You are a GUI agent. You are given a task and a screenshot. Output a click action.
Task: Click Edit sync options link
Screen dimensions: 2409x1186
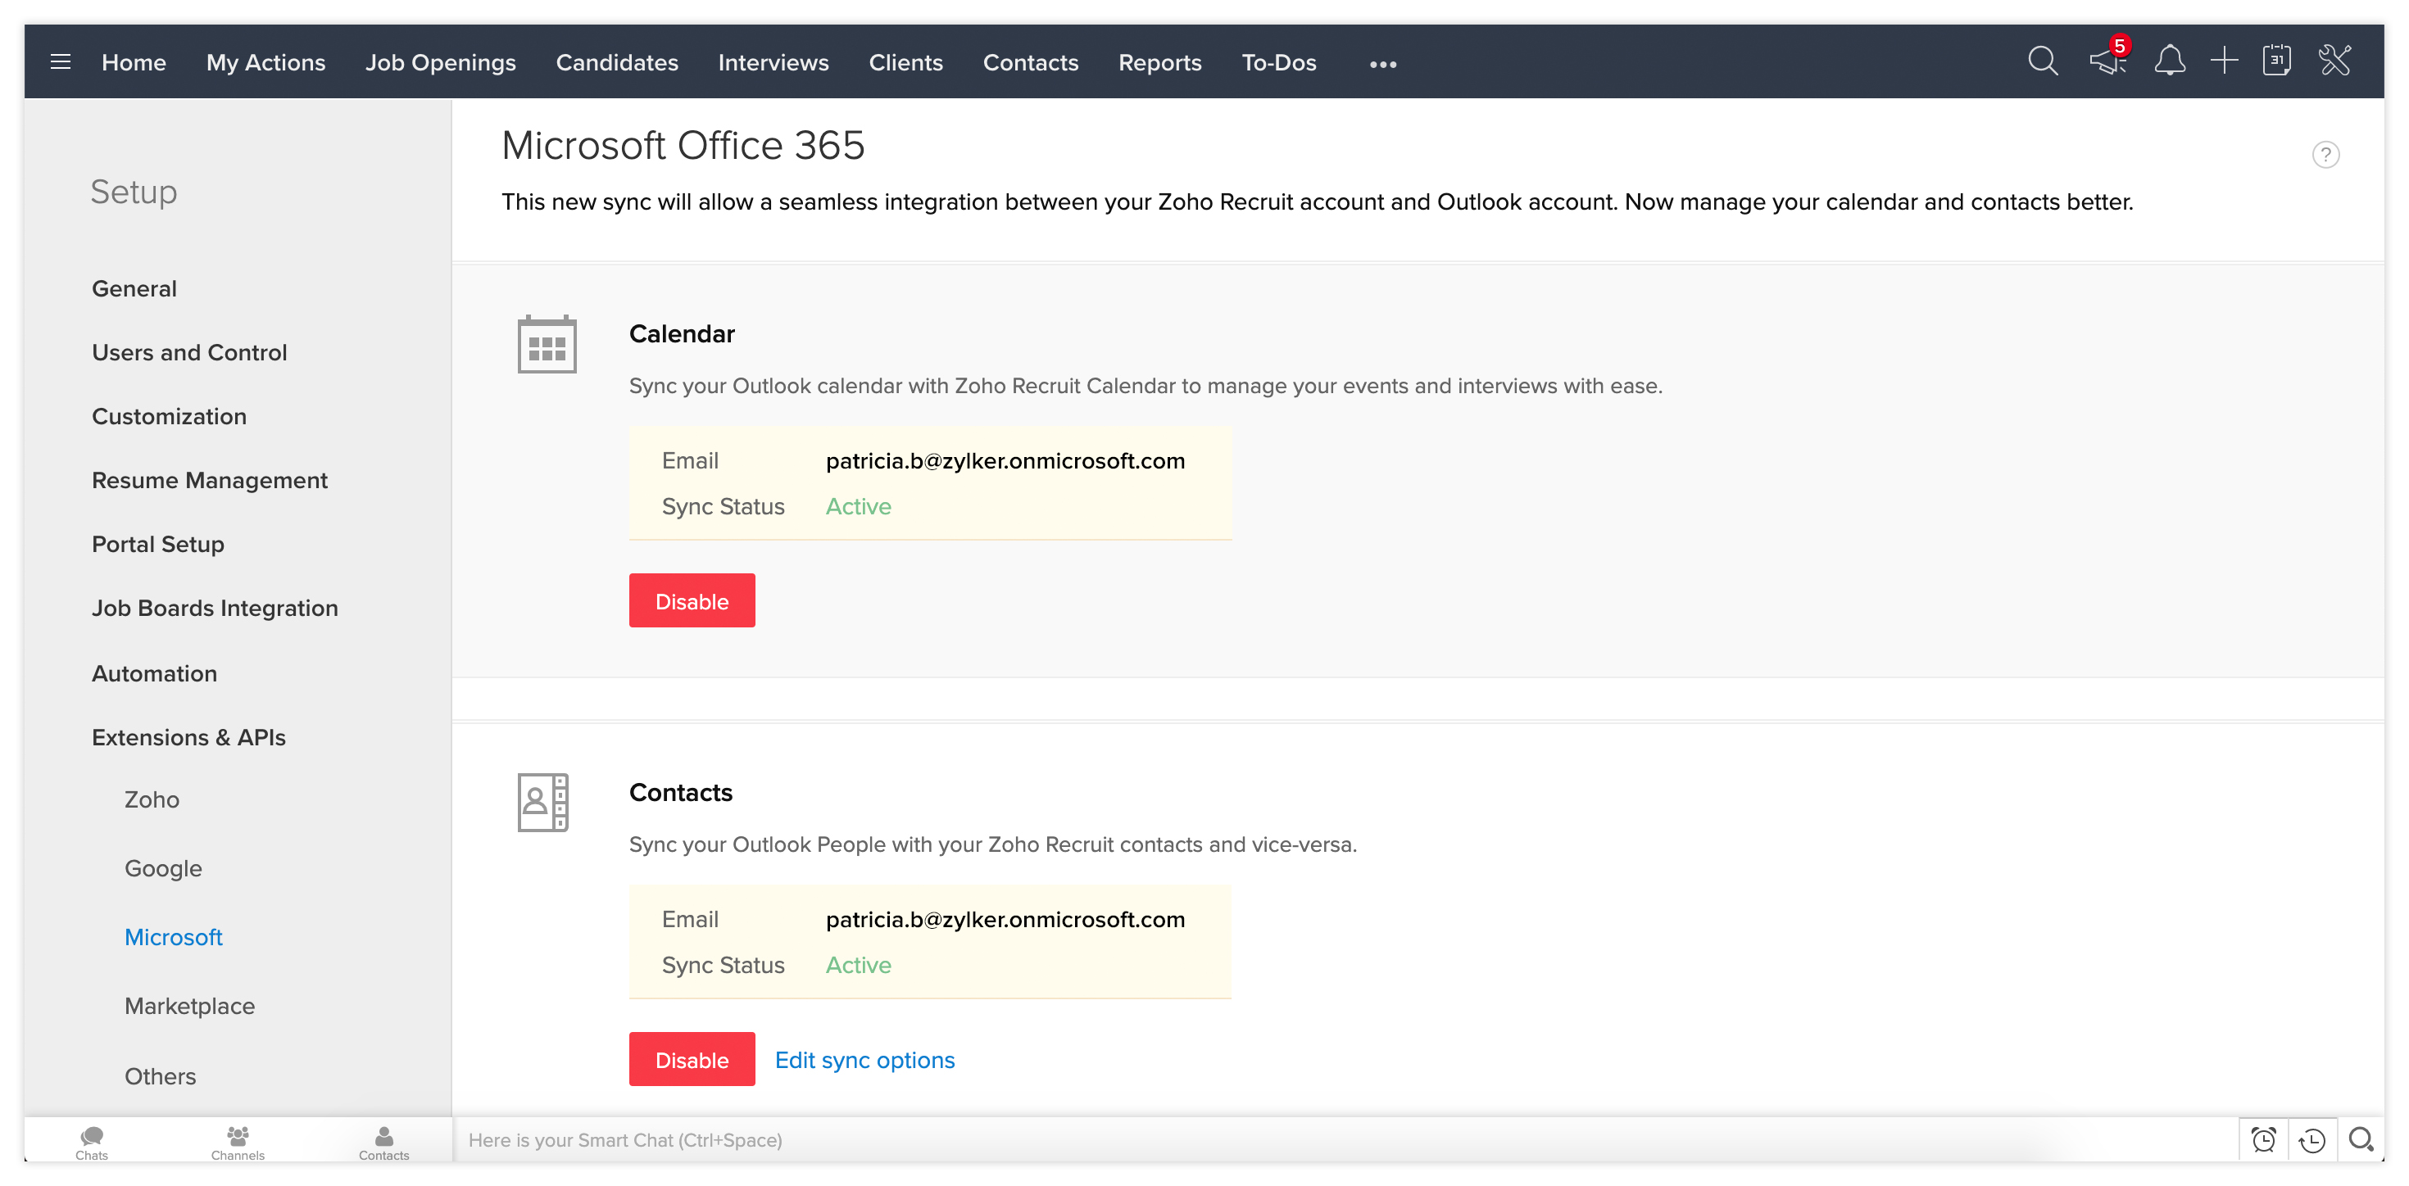click(864, 1060)
